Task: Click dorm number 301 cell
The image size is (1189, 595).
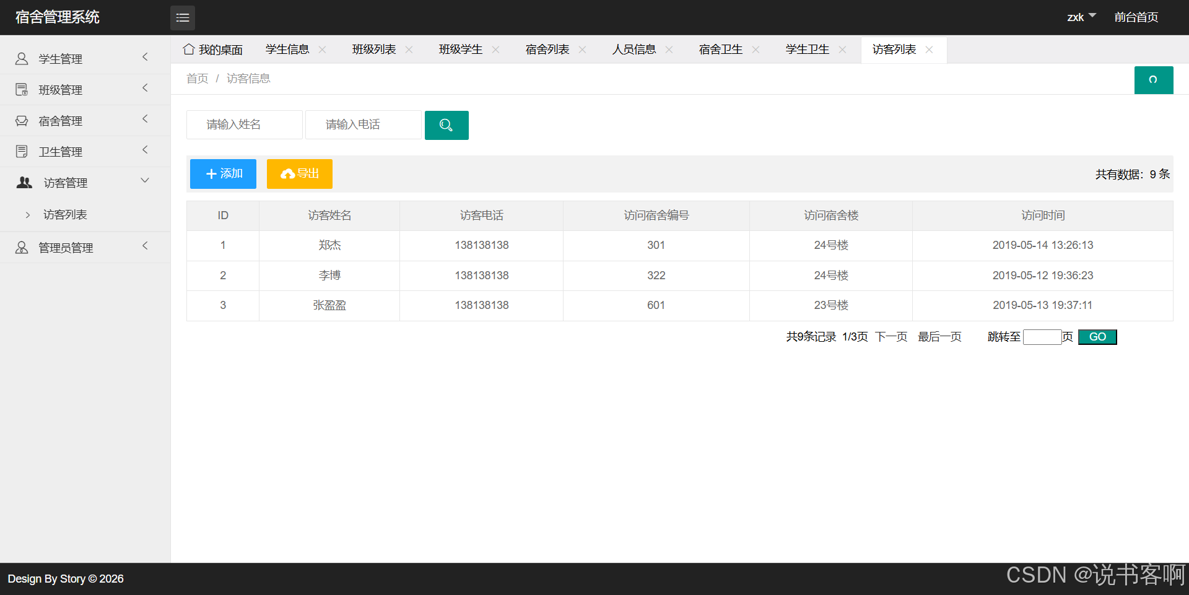Action: pos(656,246)
